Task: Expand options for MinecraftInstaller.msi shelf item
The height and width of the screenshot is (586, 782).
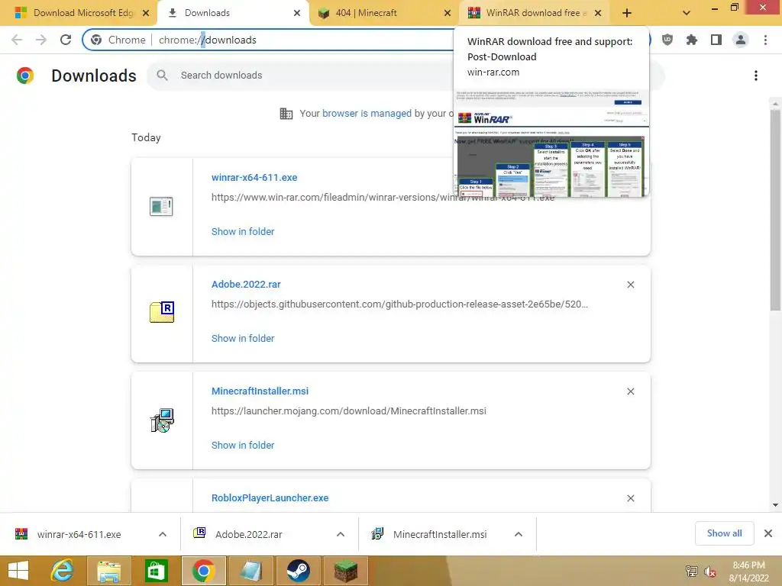Action: (519, 534)
